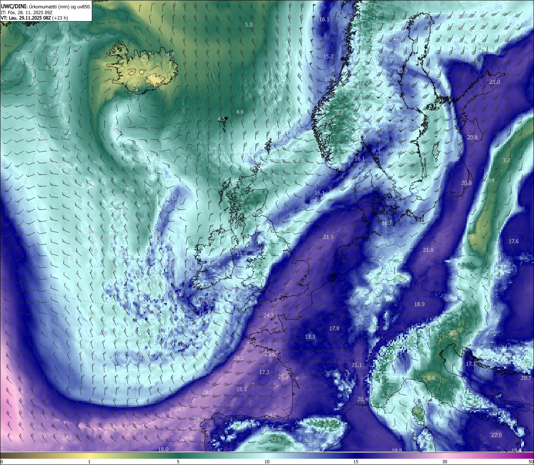Select the 18.0 value at the bottom edge

pos(164,449)
